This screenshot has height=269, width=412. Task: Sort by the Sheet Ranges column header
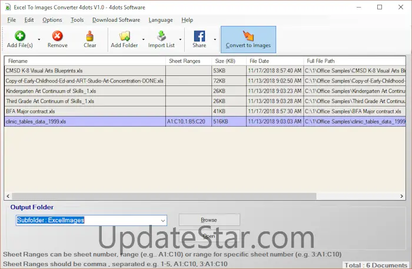(189, 61)
